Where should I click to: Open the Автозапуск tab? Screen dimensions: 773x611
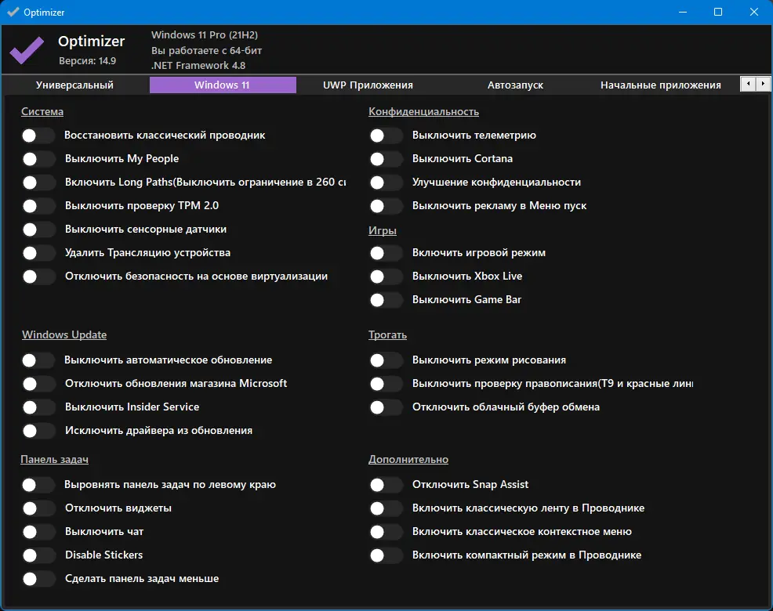515,85
